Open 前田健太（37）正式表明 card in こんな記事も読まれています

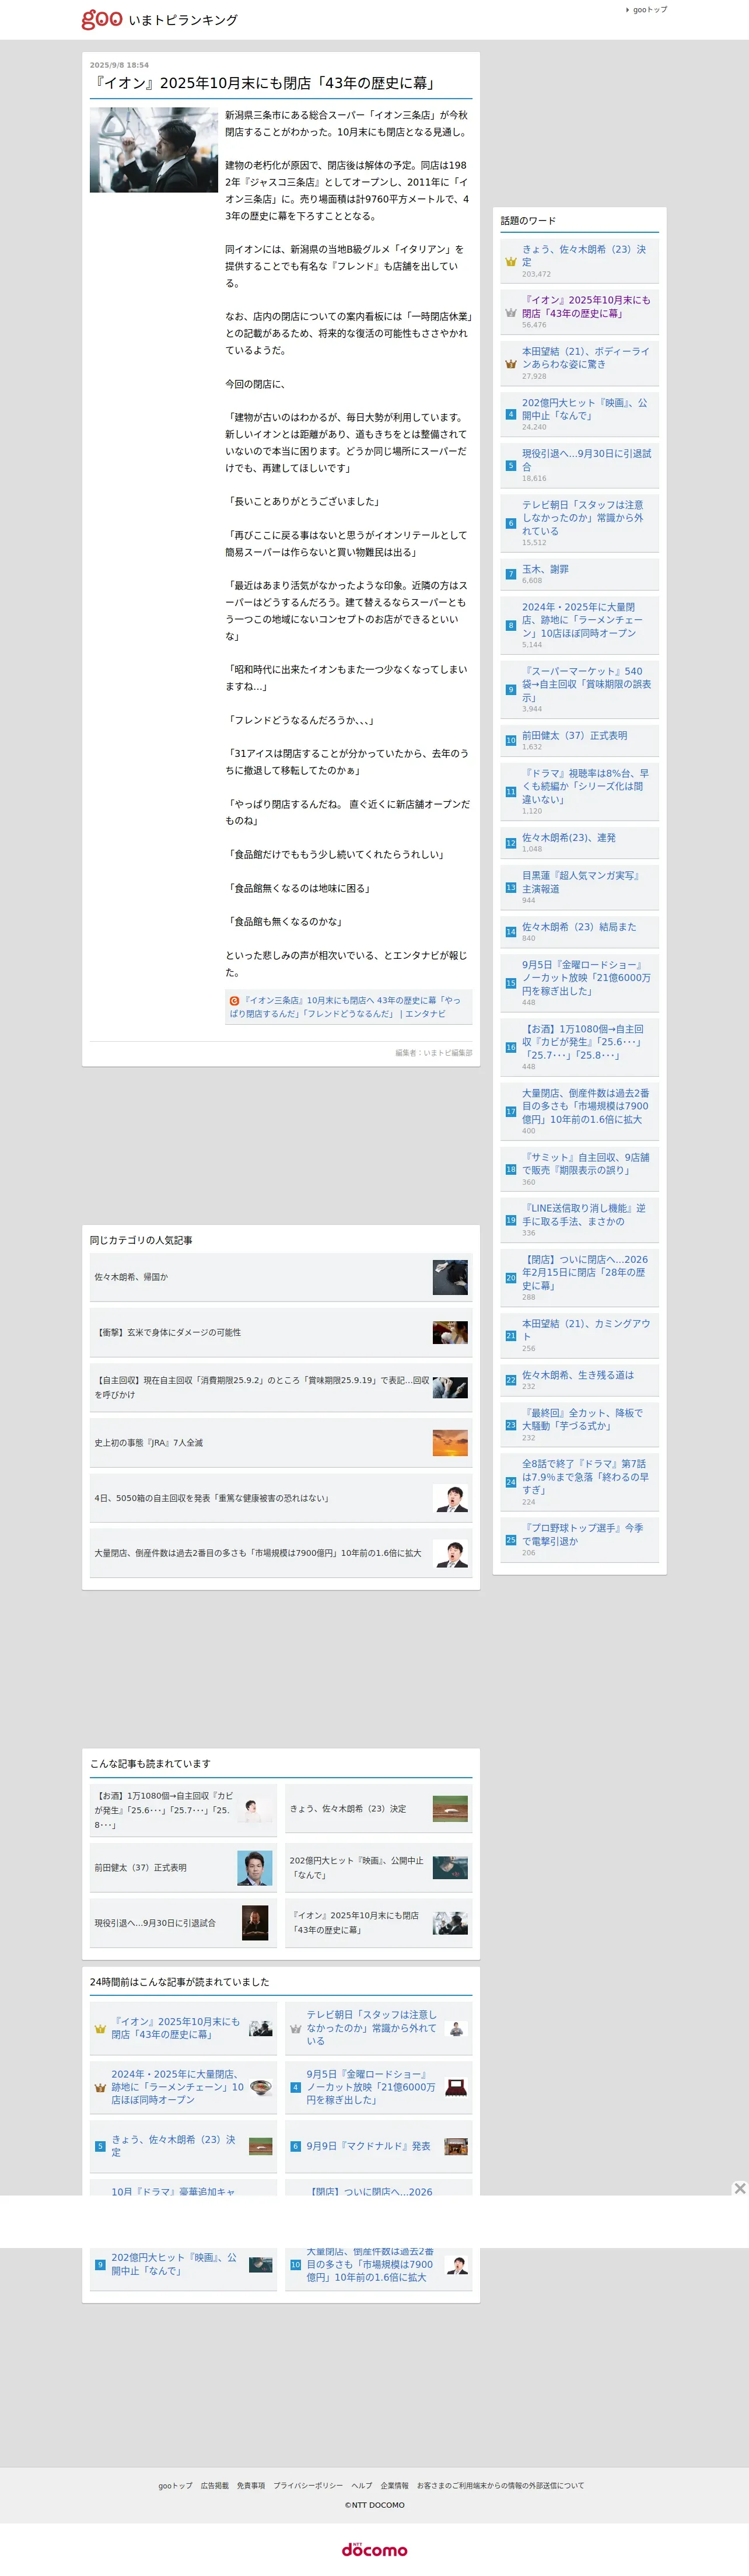183,1868
